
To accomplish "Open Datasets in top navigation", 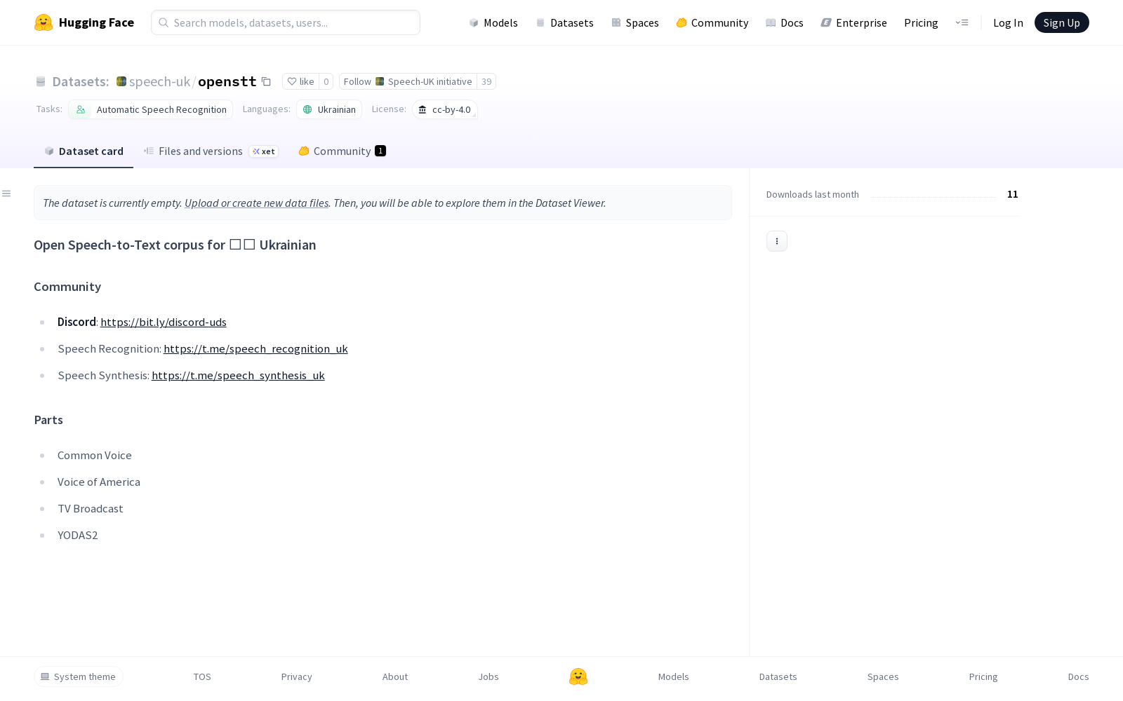I will click(x=564, y=22).
